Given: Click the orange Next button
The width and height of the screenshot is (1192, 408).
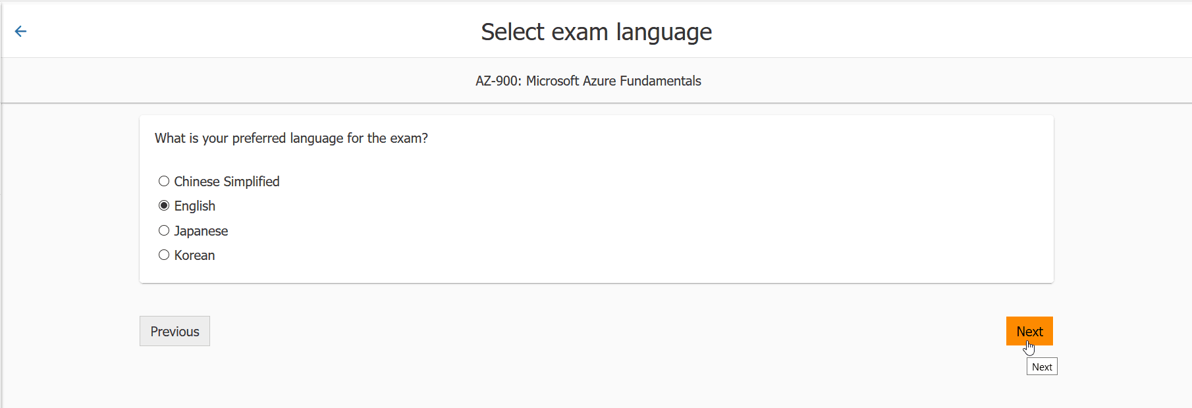Looking at the screenshot, I should [1029, 331].
